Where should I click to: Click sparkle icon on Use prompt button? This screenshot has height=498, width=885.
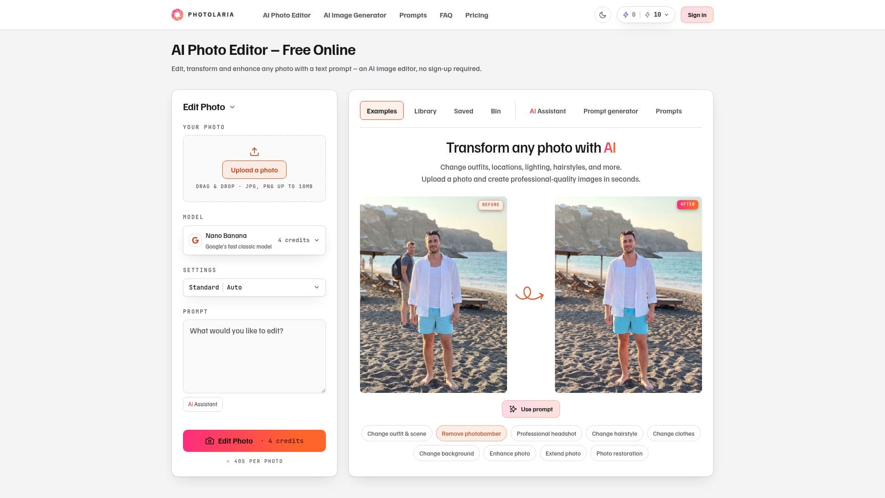pos(513,409)
